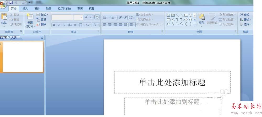Open the 剪贴板 dialog launcher
262x117 pixels.
21,31
